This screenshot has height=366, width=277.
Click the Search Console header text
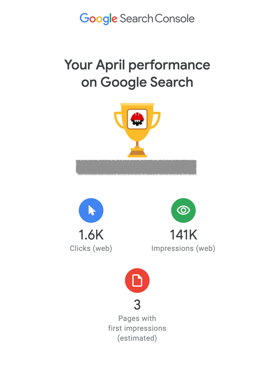pos(157,19)
